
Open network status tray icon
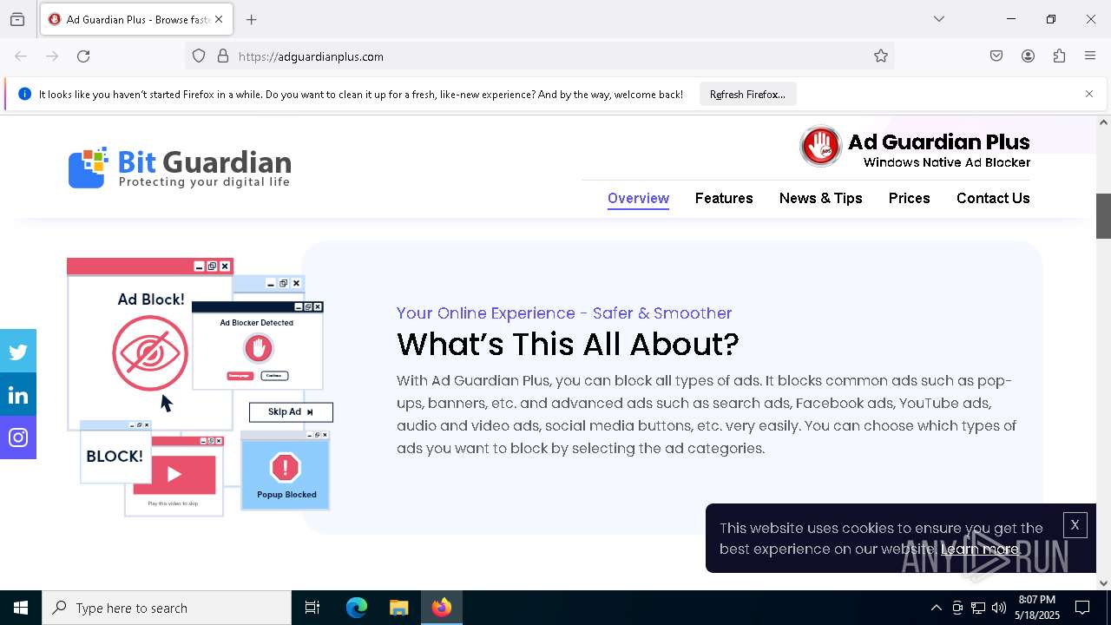[978, 608]
